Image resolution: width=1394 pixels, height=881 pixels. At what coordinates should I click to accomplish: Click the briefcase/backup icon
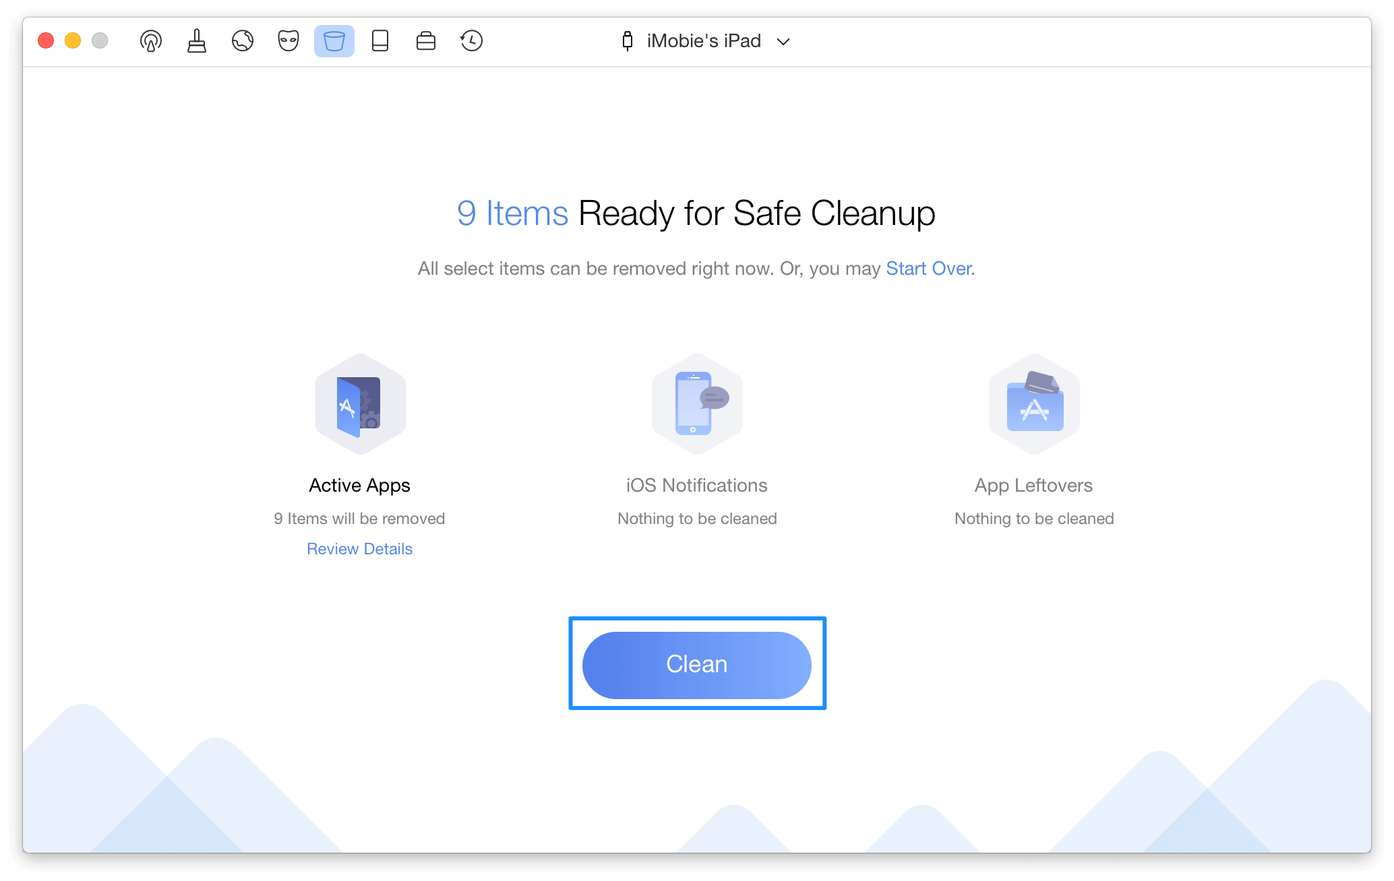tap(425, 40)
